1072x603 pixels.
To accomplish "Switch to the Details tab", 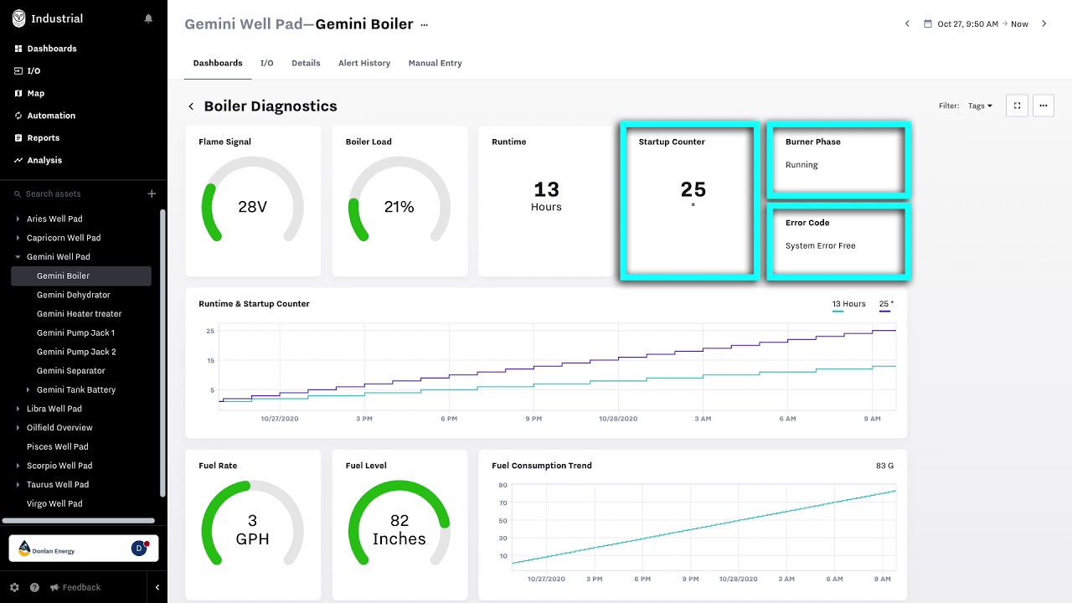I will click(306, 63).
